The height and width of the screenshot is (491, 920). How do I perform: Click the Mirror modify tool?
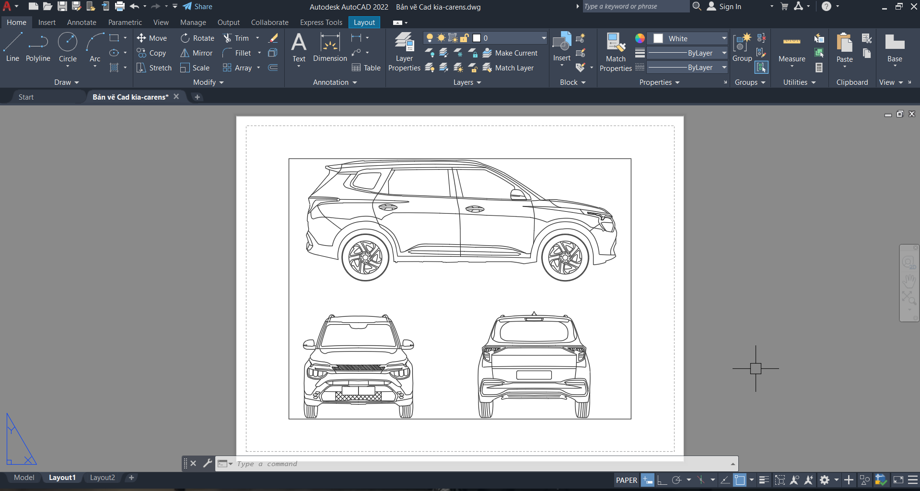click(197, 53)
